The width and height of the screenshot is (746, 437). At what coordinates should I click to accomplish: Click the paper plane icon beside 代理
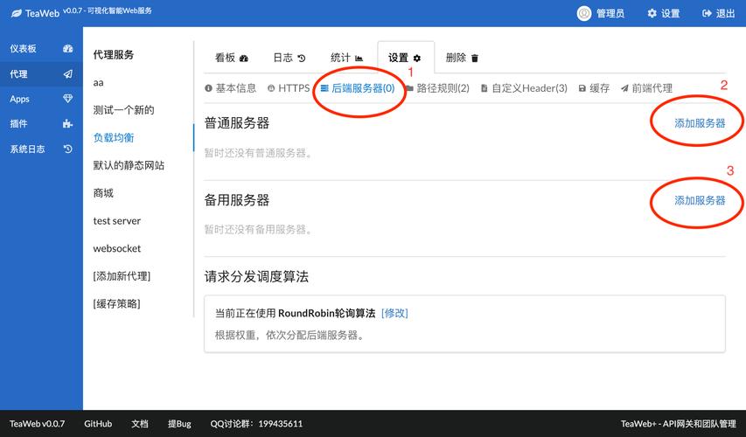coord(67,73)
